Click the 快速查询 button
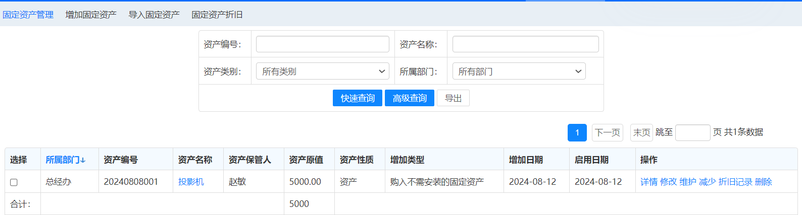Image resolution: width=802 pixels, height=215 pixels. (x=358, y=98)
